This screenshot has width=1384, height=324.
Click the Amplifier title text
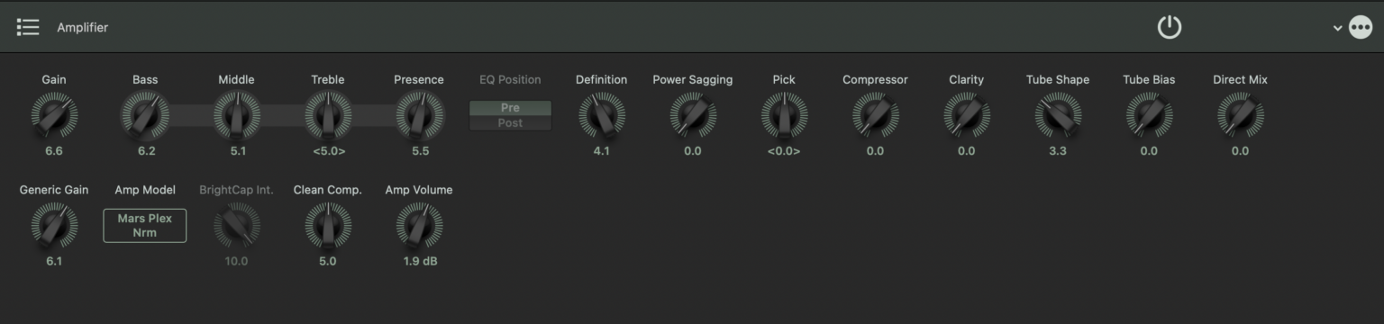pyautogui.click(x=83, y=28)
